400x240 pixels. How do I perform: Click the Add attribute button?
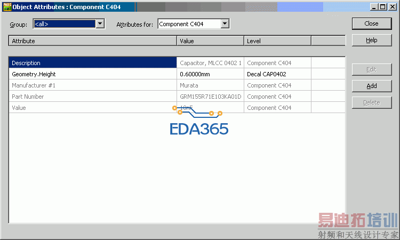click(x=372, y=86)
